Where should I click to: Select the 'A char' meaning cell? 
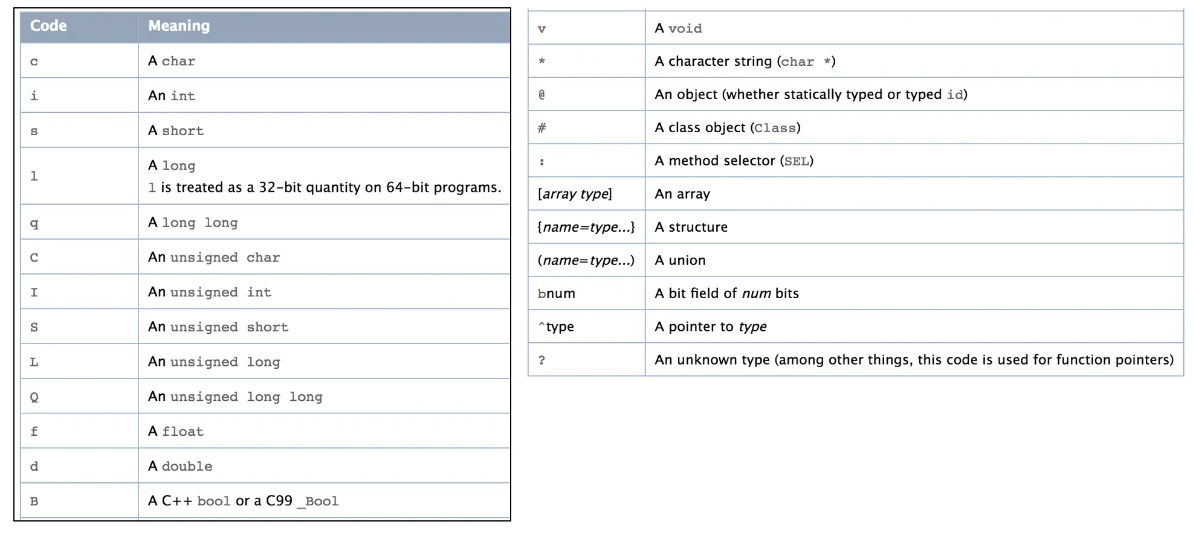coord(172,61)
